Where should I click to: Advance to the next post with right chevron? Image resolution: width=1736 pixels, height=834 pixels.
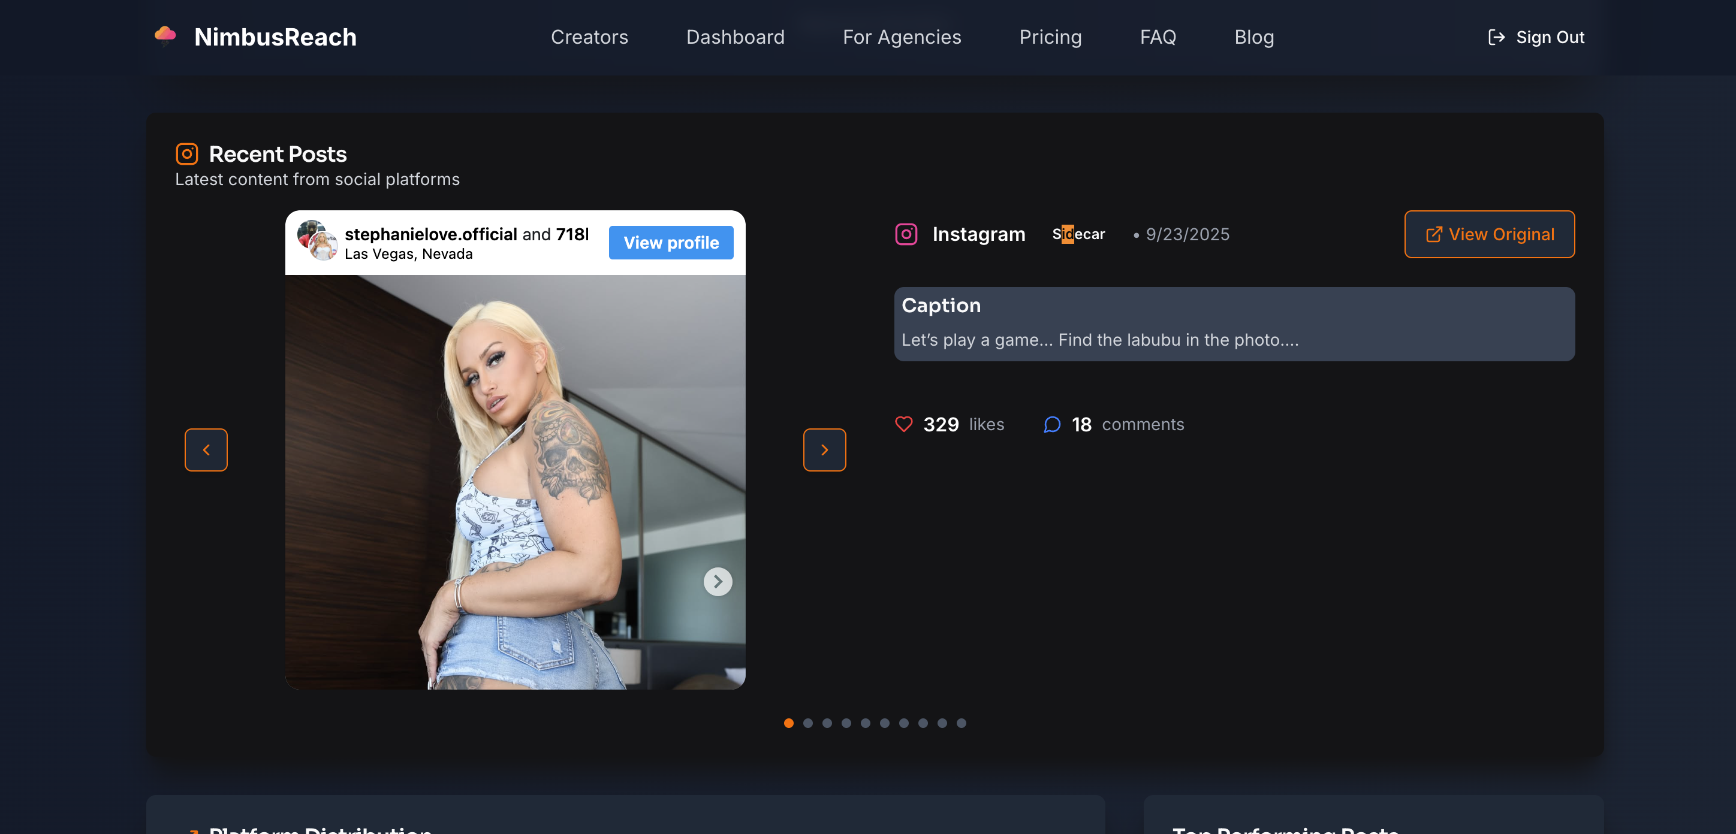point(824,450)
